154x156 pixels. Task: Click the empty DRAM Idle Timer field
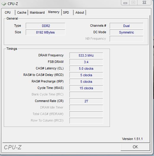pos(86,108)
